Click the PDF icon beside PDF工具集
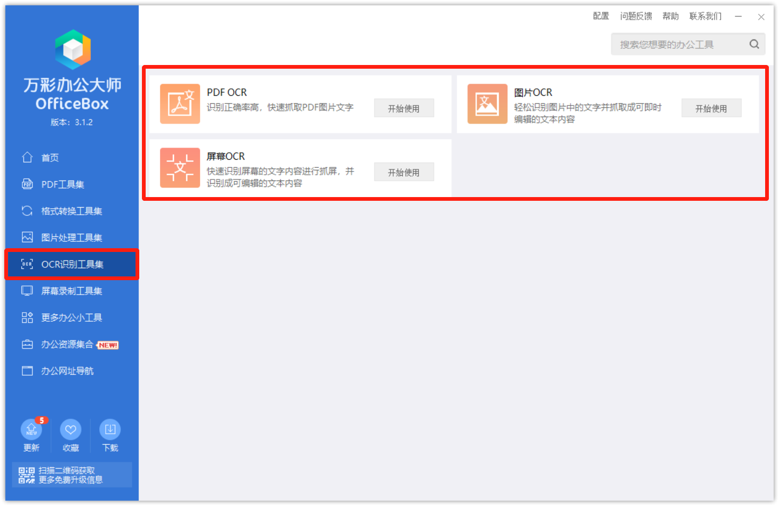Viewport: 779px width, 506px height. (x=27, y=184)
